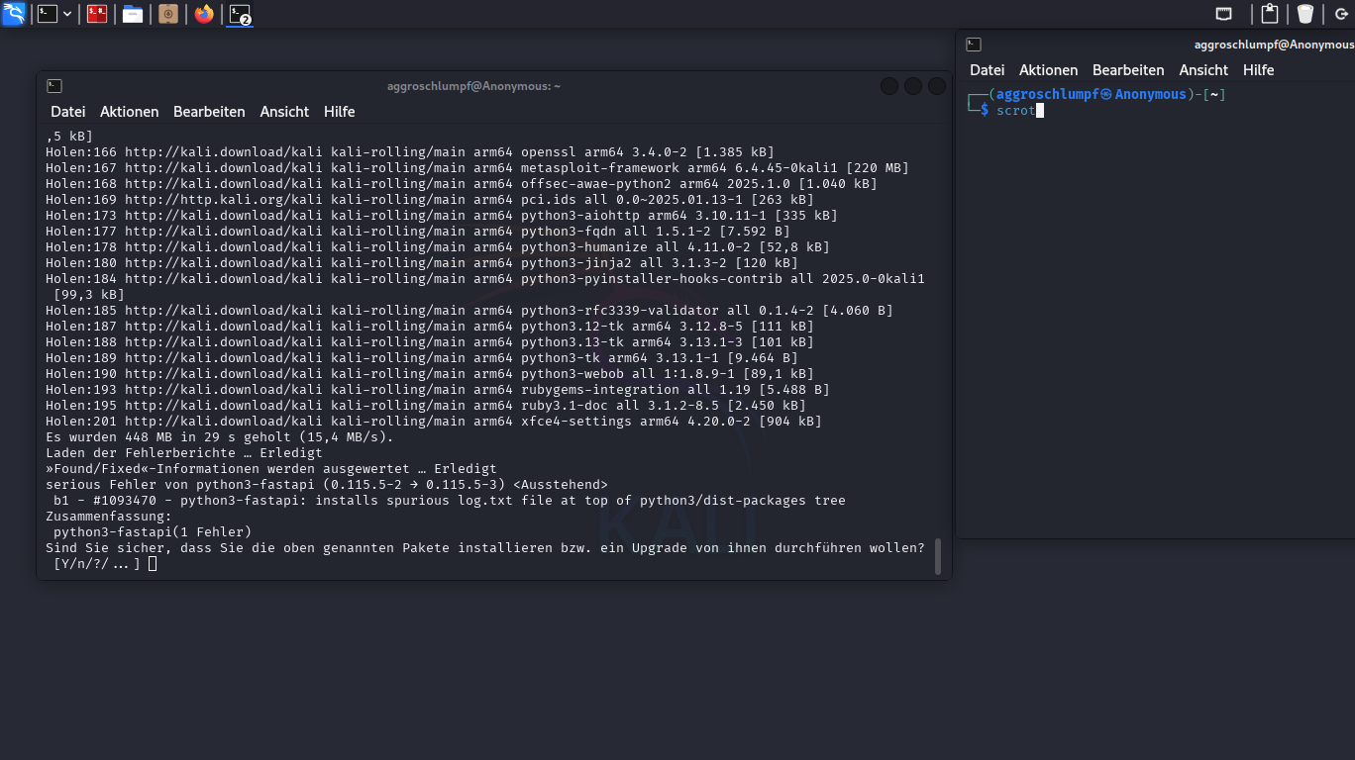Open the trash bin panel icon

pos(1304,14)
